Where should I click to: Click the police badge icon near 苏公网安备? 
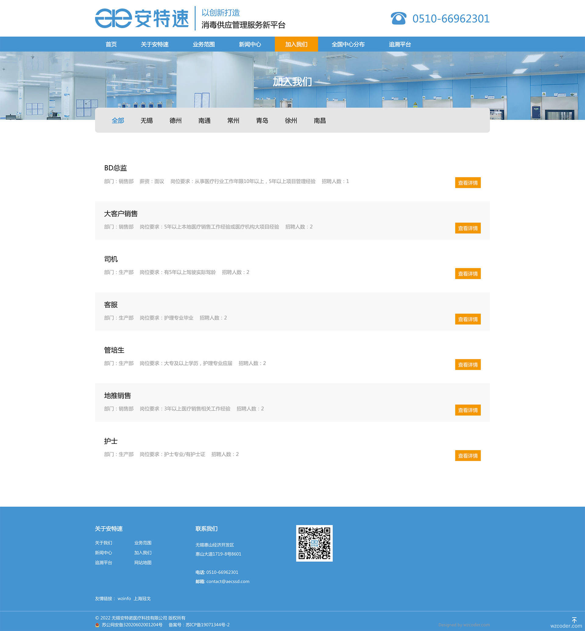pos(97,625)
